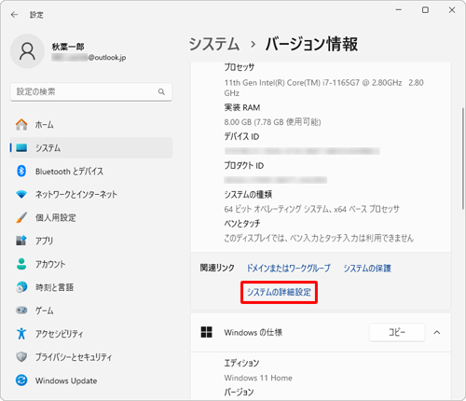Click the コピー button for Windows の仕様

pyautogui.click(x=397, y=332)
